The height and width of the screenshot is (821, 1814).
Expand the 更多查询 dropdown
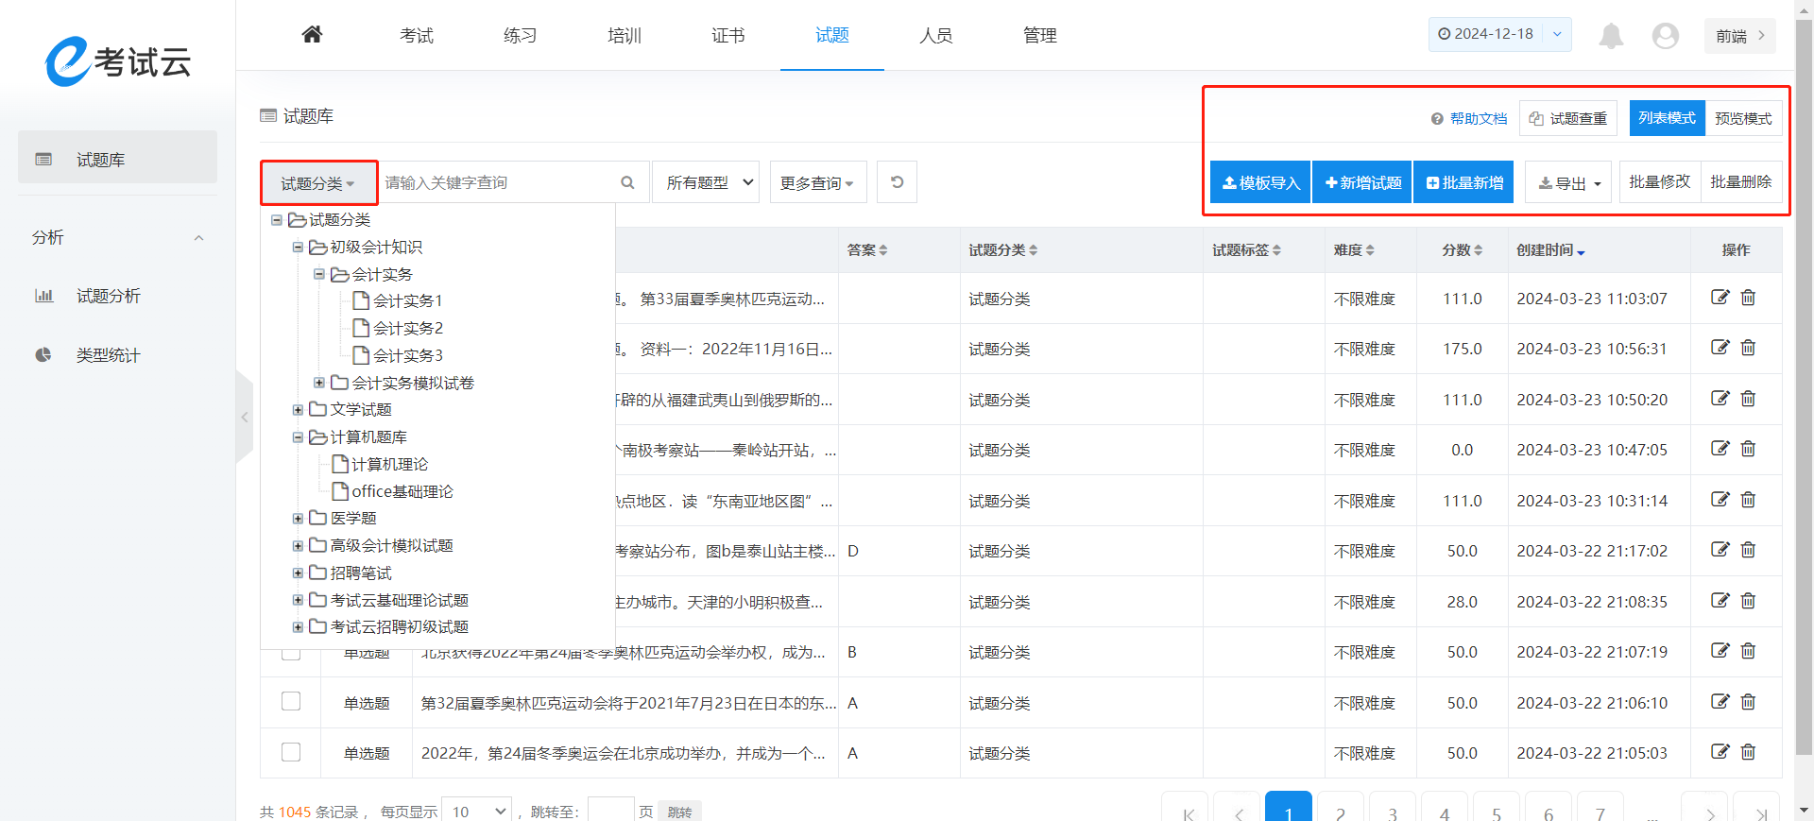pos(816,182)
